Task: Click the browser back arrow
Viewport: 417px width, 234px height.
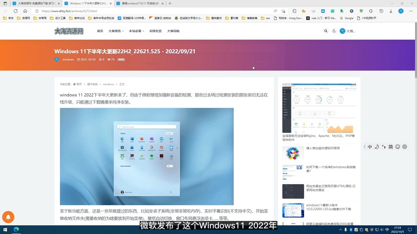Action: point(6,11)
